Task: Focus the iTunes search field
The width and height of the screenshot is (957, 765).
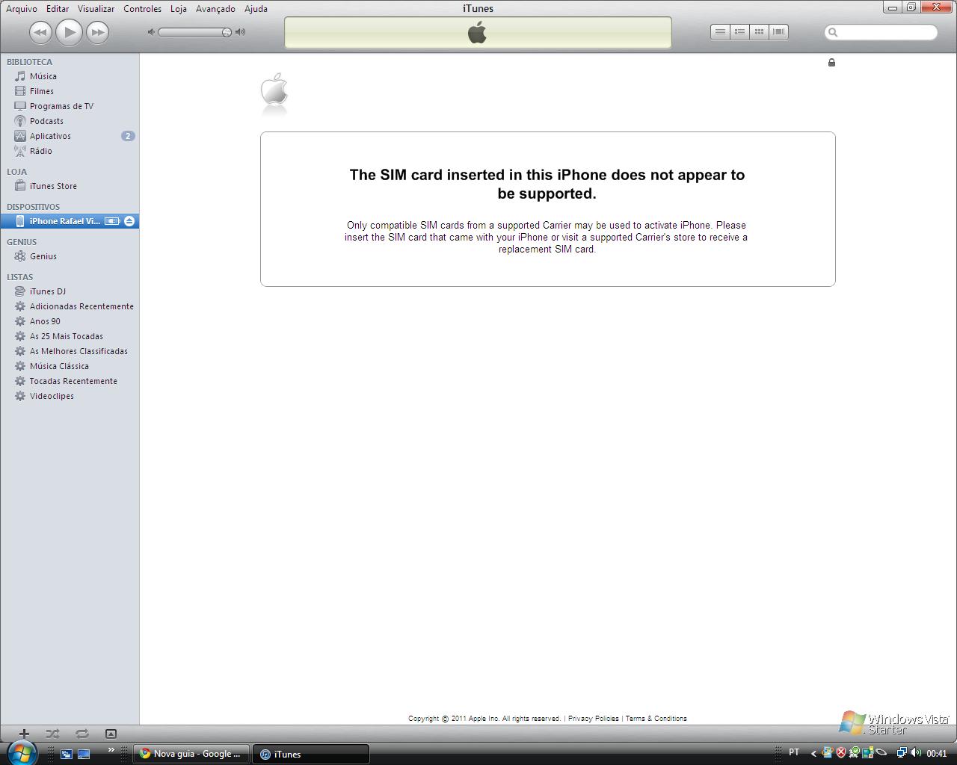Action: coord(881,32)
